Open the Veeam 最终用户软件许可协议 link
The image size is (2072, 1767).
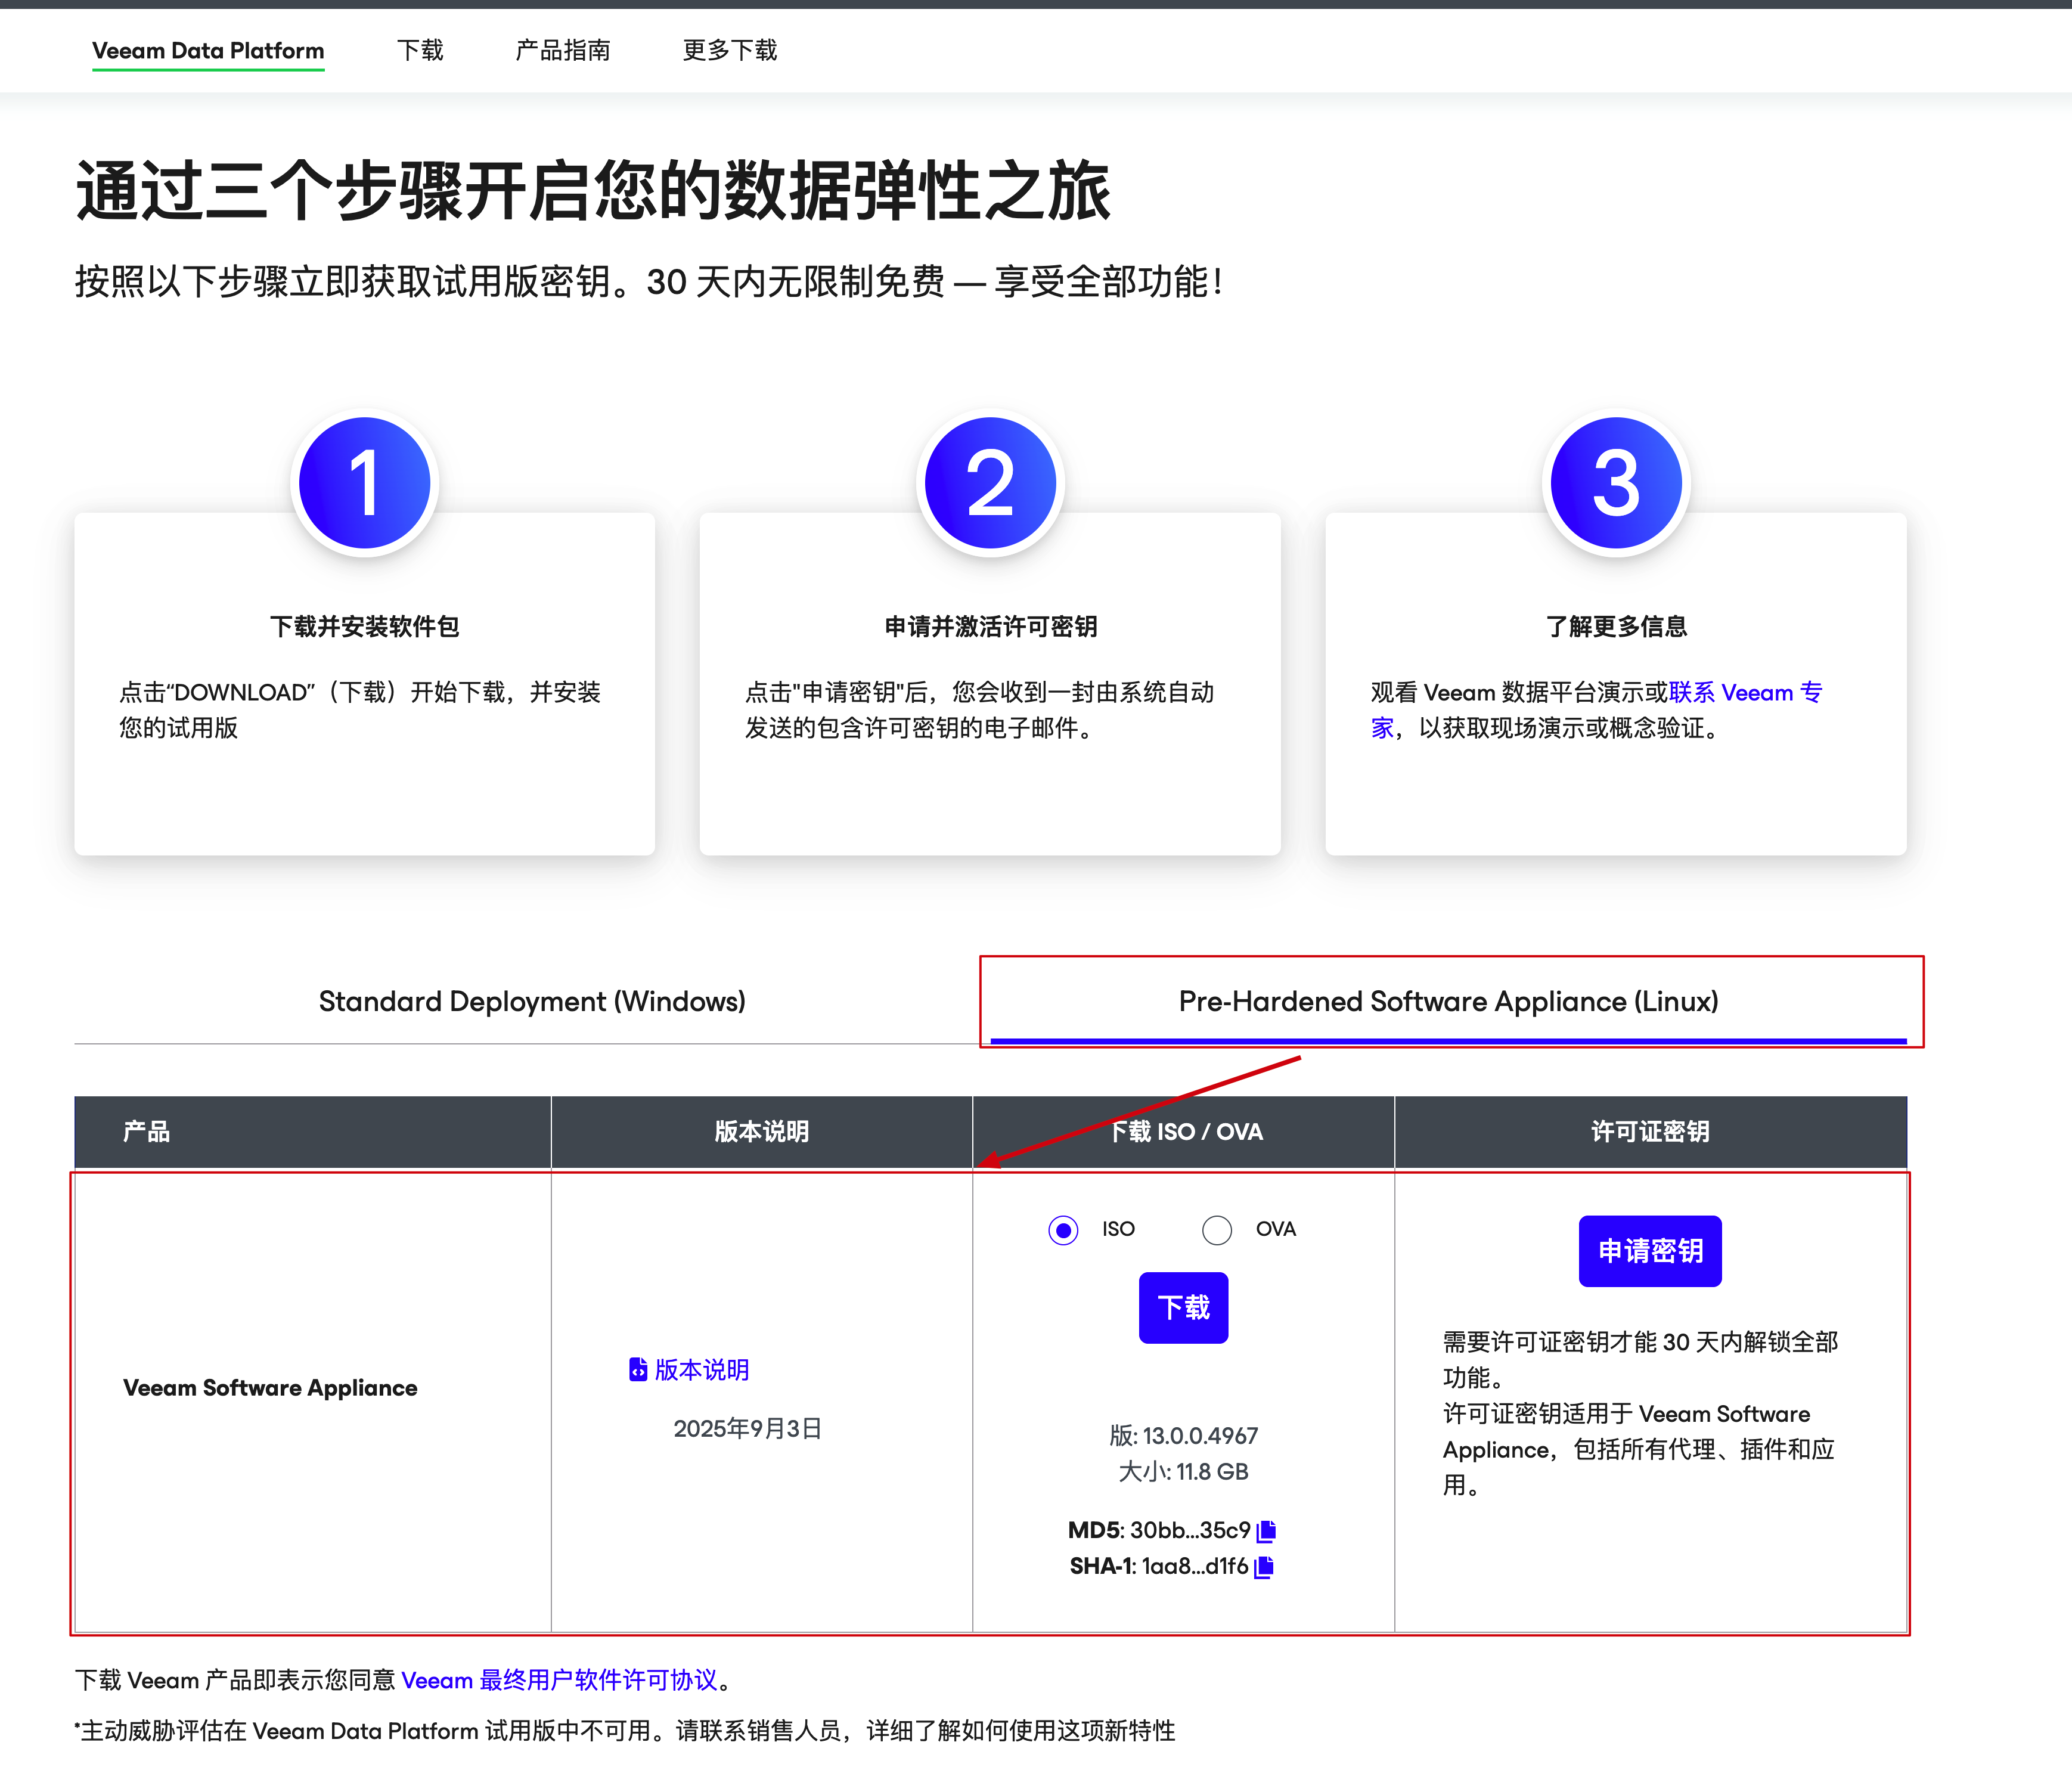(x=559, y=1680)
